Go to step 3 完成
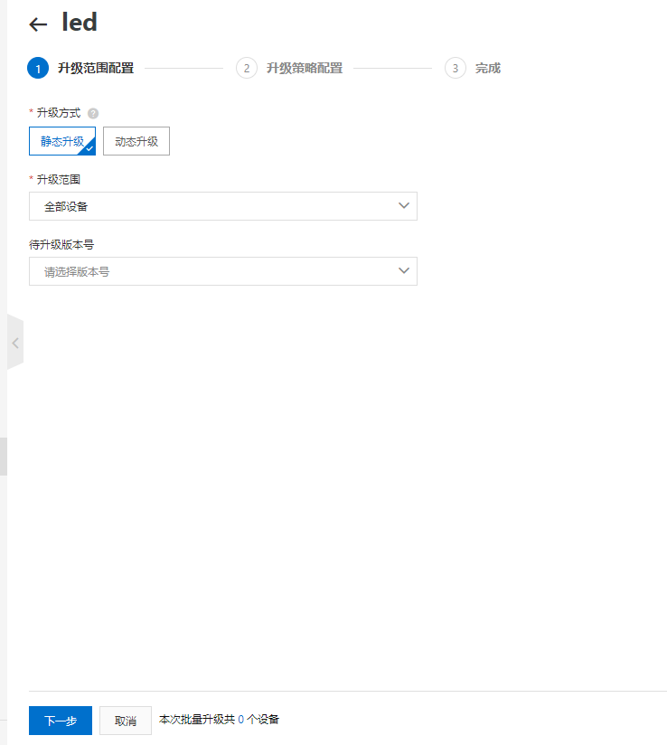The height and width of the screenshot is (745, 667). (473, 68)
